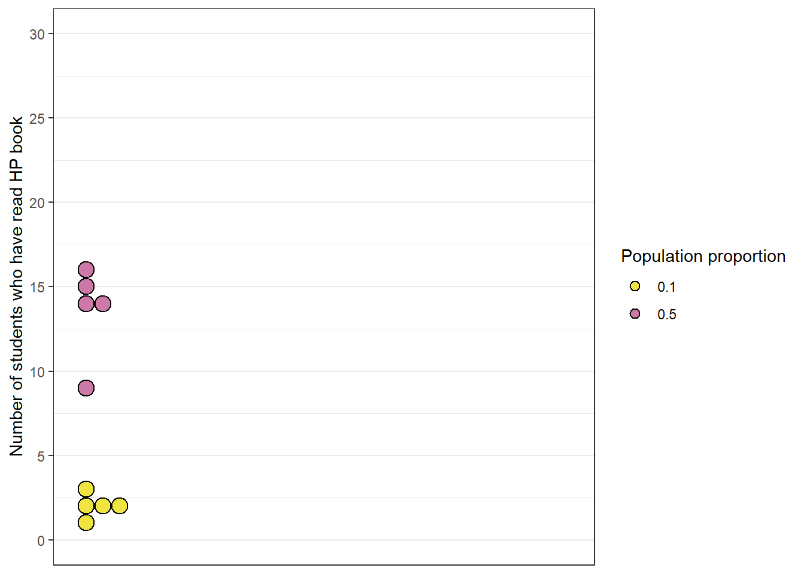Select the 0.1 legend label text
The image size is (804, 574).
click(666, 287)
